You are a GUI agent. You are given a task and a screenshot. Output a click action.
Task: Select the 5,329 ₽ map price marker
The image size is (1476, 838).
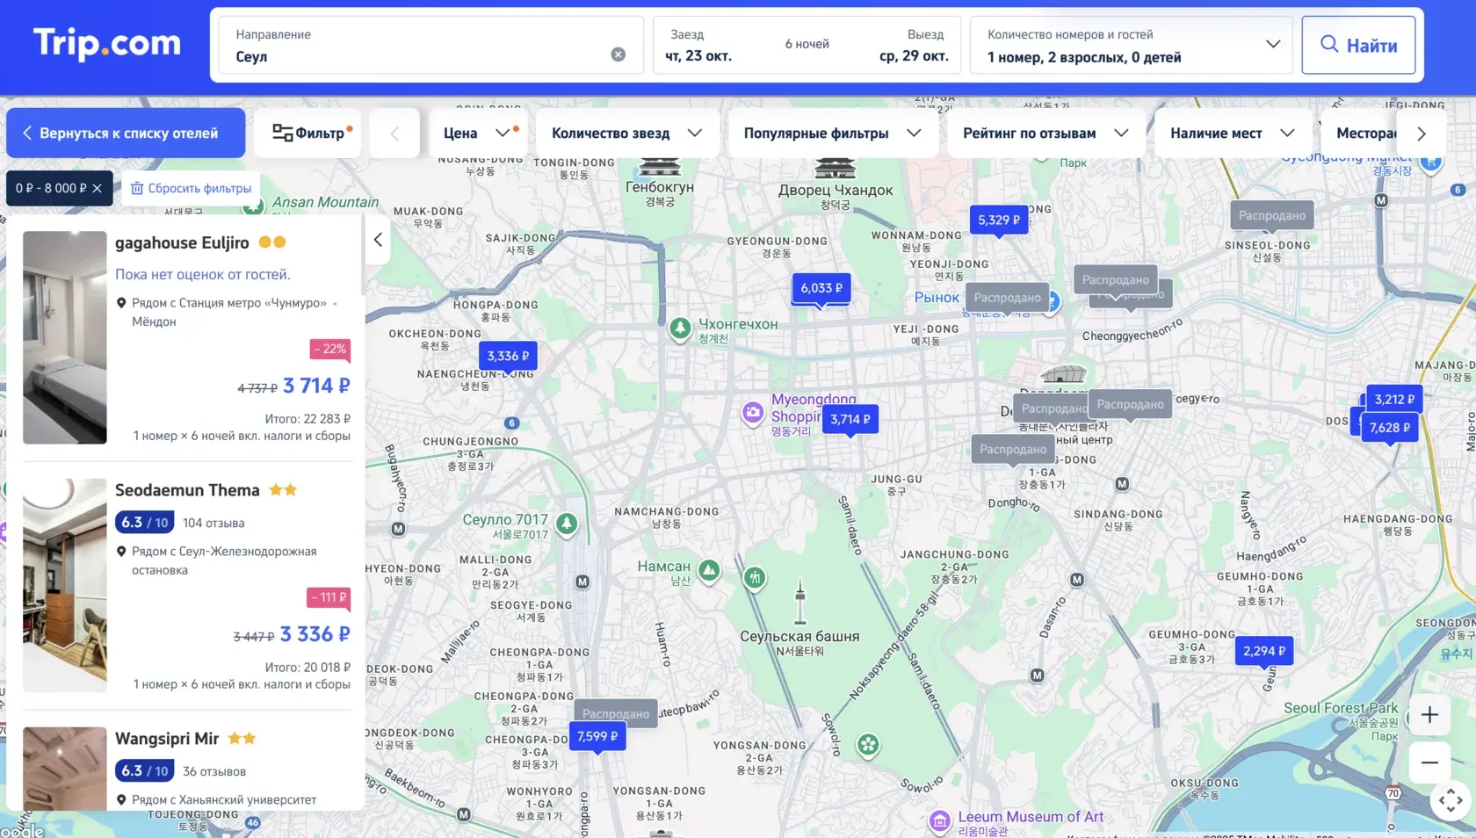(999, 220)
